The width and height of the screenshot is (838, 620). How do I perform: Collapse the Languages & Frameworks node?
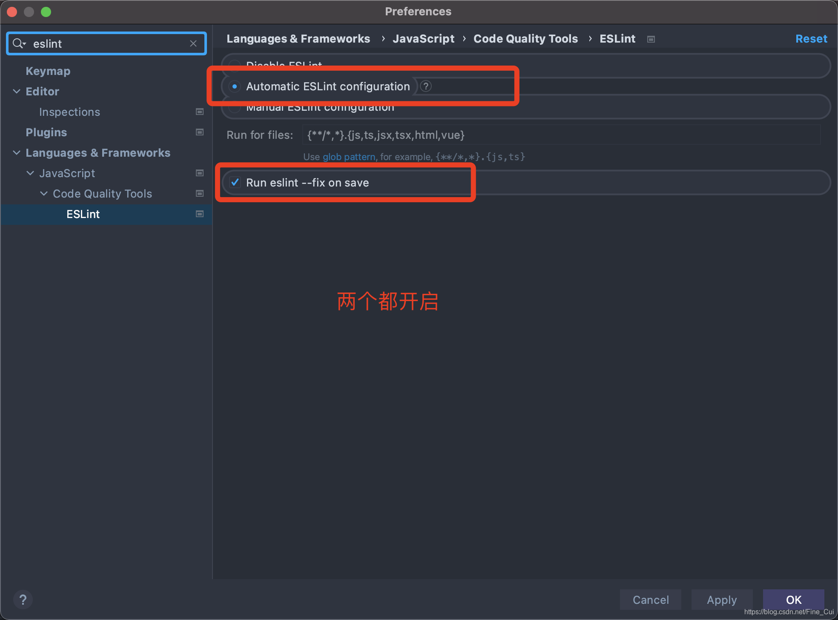16,152
